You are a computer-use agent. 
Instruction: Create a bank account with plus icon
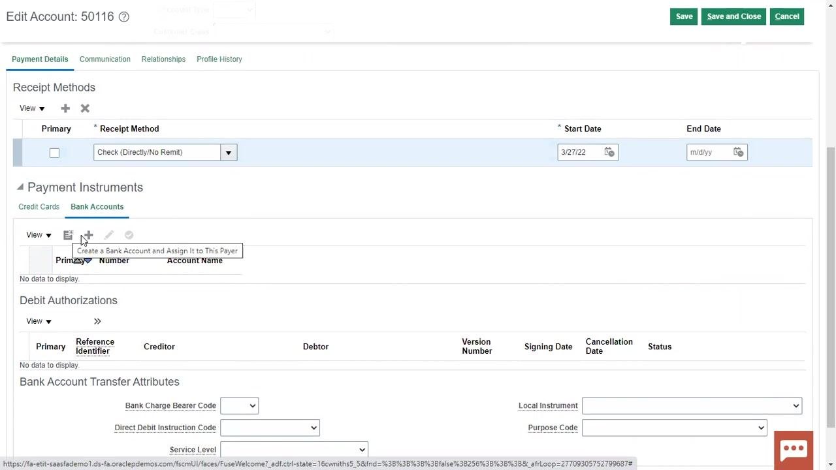click(88, 235)
